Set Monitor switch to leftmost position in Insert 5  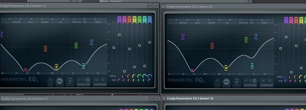pyautogui.click(x=246, y=80)
